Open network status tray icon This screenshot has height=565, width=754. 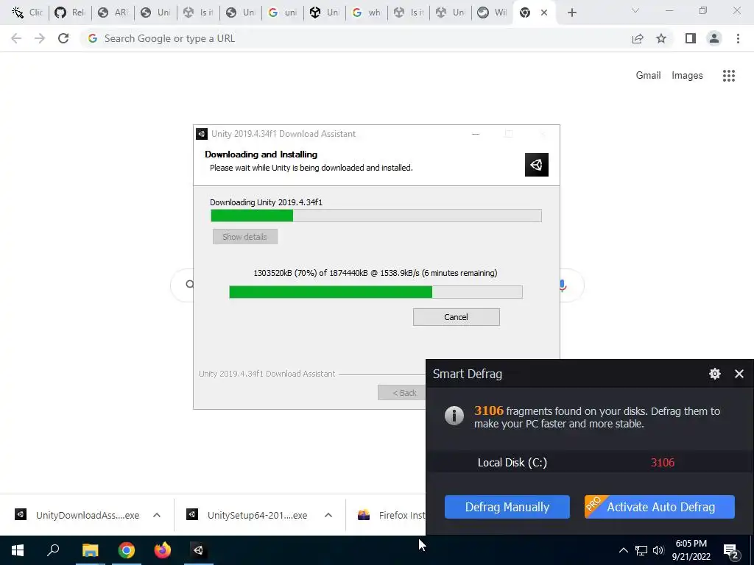click(641, 550)
